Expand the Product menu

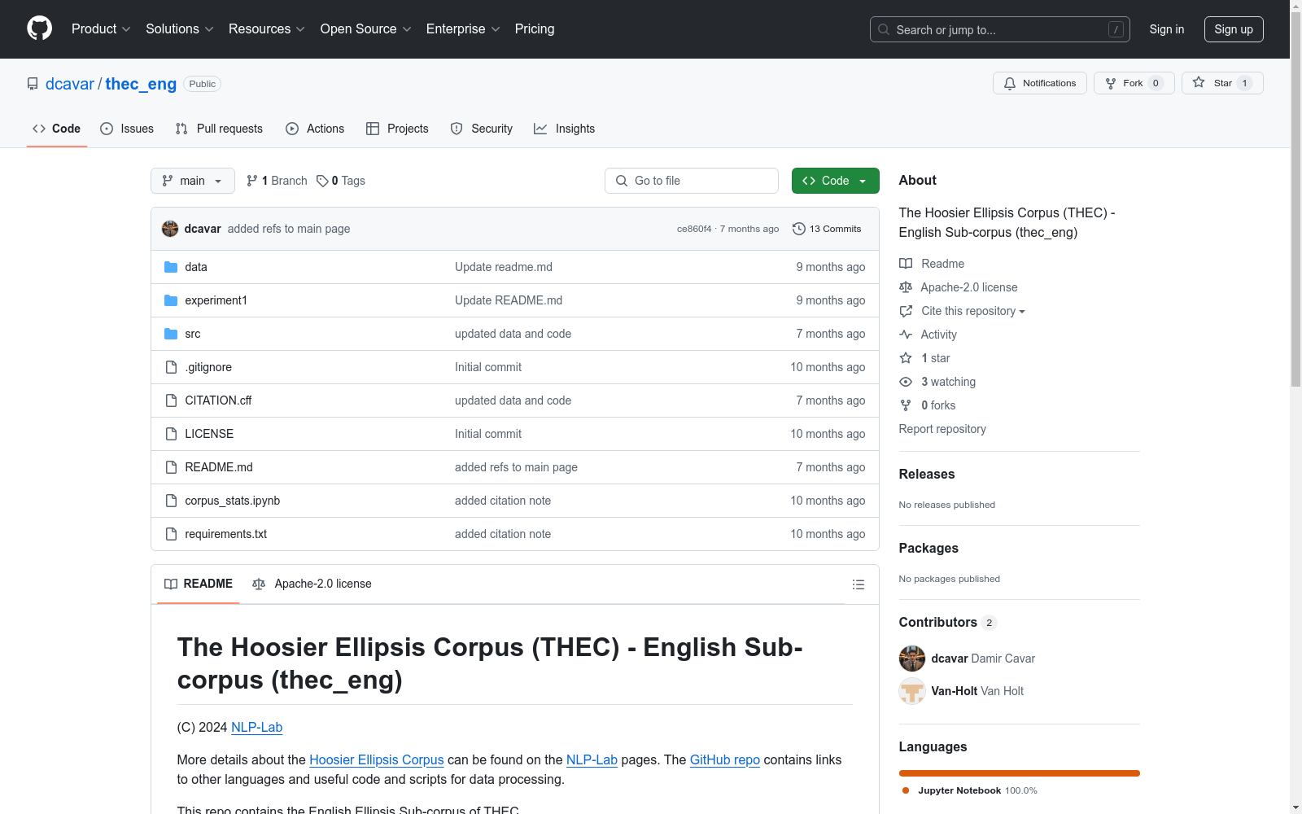click(x=101, y=29)
